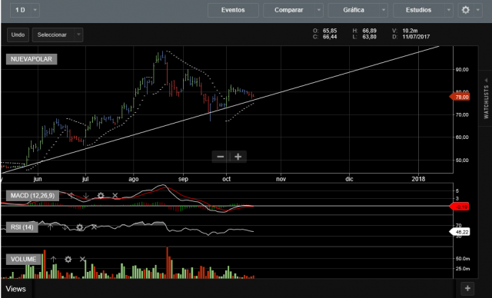Open the RSI study settings gear
This screenshot has width=492, height=298.
[x=80, y=227]
